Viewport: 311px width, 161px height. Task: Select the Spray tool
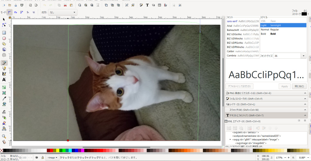[4, 117]
